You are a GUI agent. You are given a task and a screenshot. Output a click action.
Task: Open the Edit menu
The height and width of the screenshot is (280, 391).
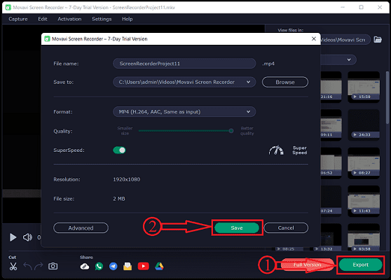point(43,19)
